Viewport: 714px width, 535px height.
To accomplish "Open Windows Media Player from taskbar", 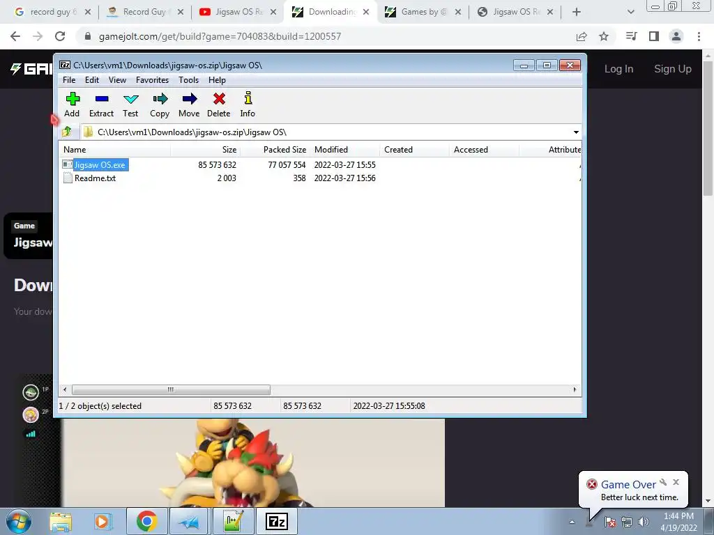I will (x=103, y=521).
